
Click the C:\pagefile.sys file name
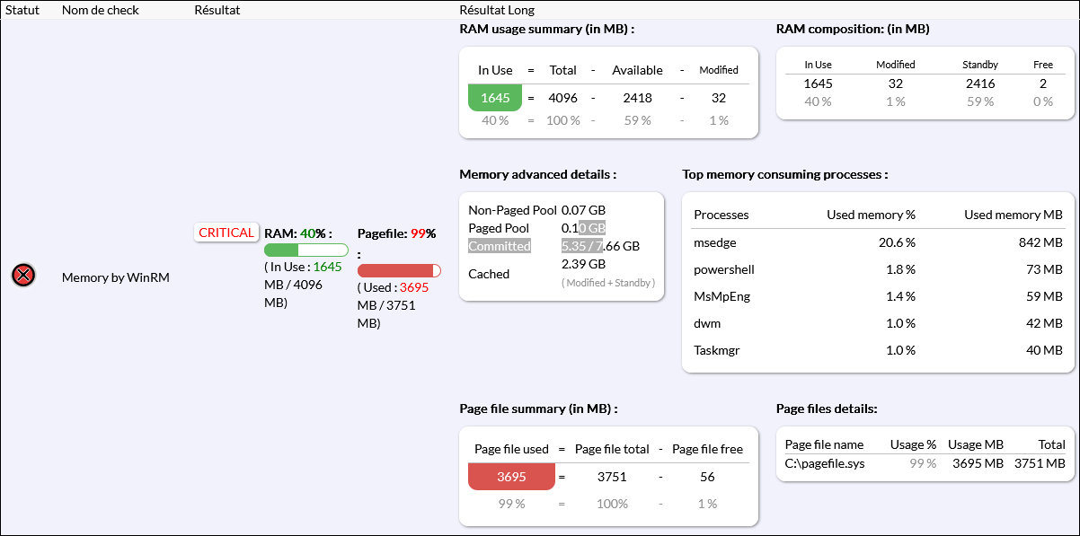[x=825, y=463]
